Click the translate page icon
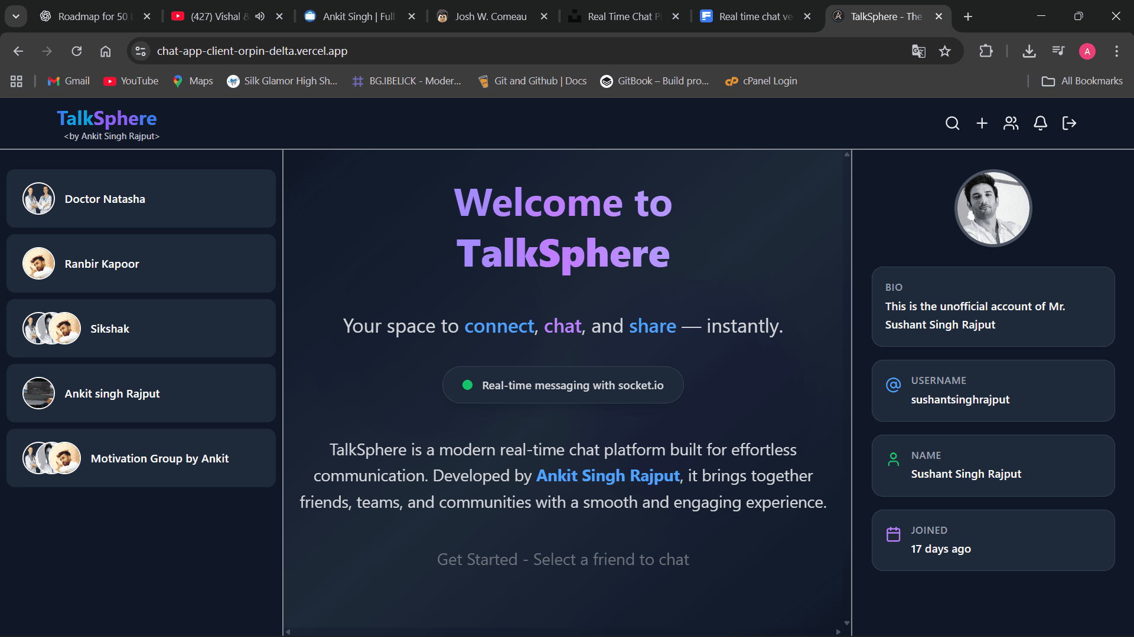The height and width of the screenshot is (637, 1134). [918, 51]
